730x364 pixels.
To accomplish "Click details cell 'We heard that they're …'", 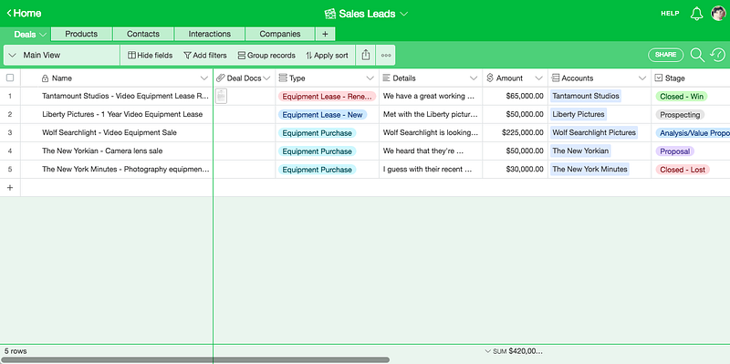I will [x=431, y=151].
